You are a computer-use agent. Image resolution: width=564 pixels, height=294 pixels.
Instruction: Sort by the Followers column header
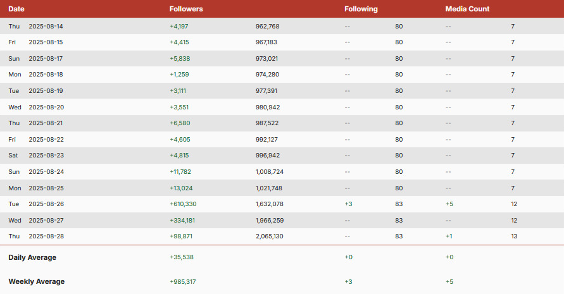tap(186, 9)
